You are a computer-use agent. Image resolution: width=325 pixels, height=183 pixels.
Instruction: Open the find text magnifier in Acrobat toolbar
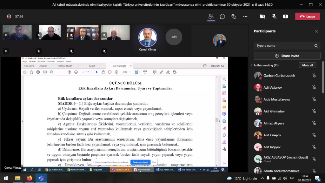point(52,72)
